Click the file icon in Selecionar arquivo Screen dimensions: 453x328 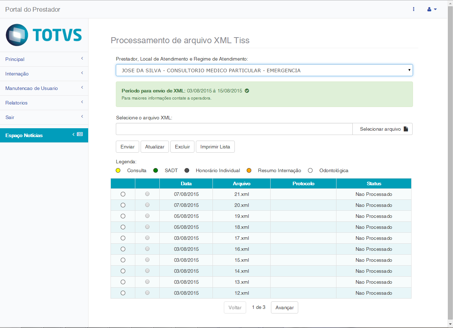tap(406, 129)
